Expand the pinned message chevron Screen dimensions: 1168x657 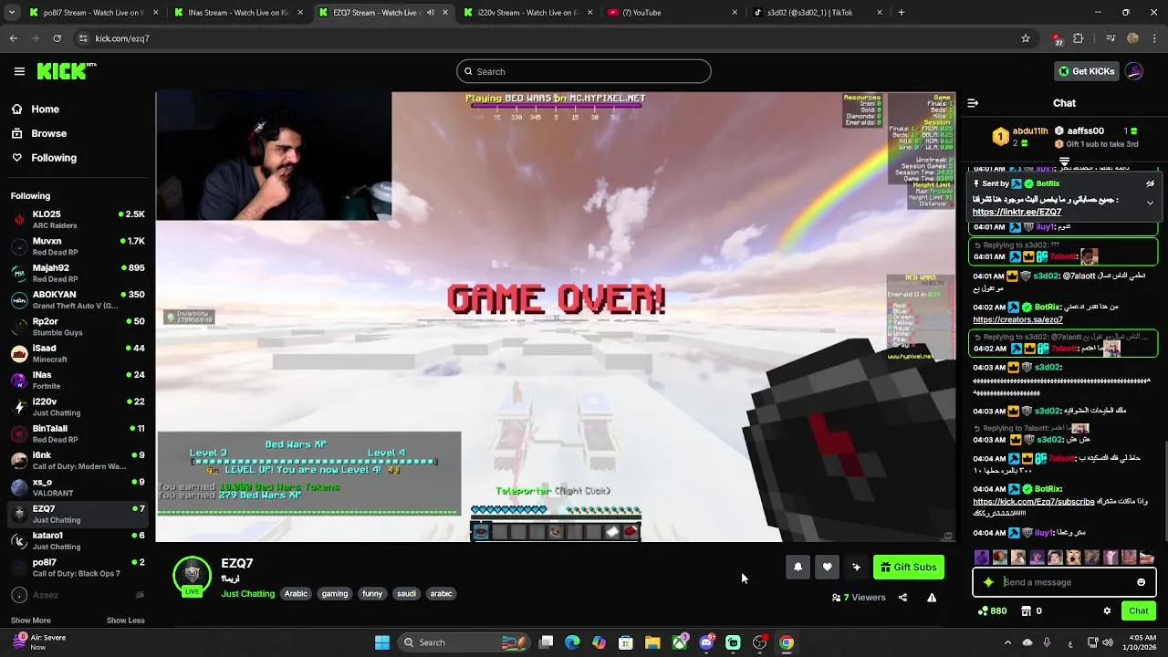click(x=1150, y=203)
